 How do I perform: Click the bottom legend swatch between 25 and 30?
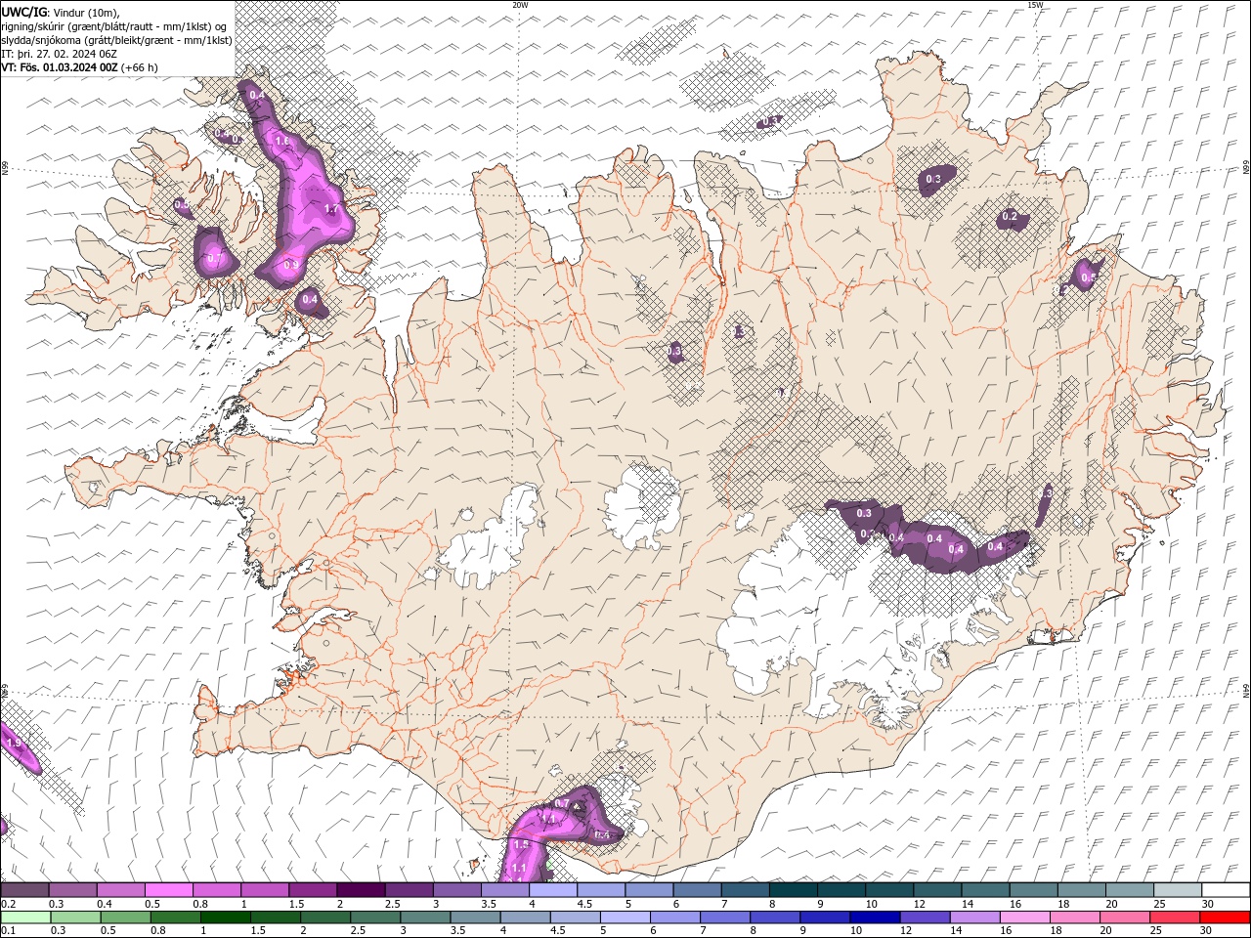(x=1175, y=917)
